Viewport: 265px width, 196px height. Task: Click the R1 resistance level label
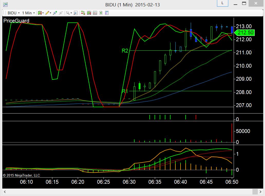(x=125, y=91)
